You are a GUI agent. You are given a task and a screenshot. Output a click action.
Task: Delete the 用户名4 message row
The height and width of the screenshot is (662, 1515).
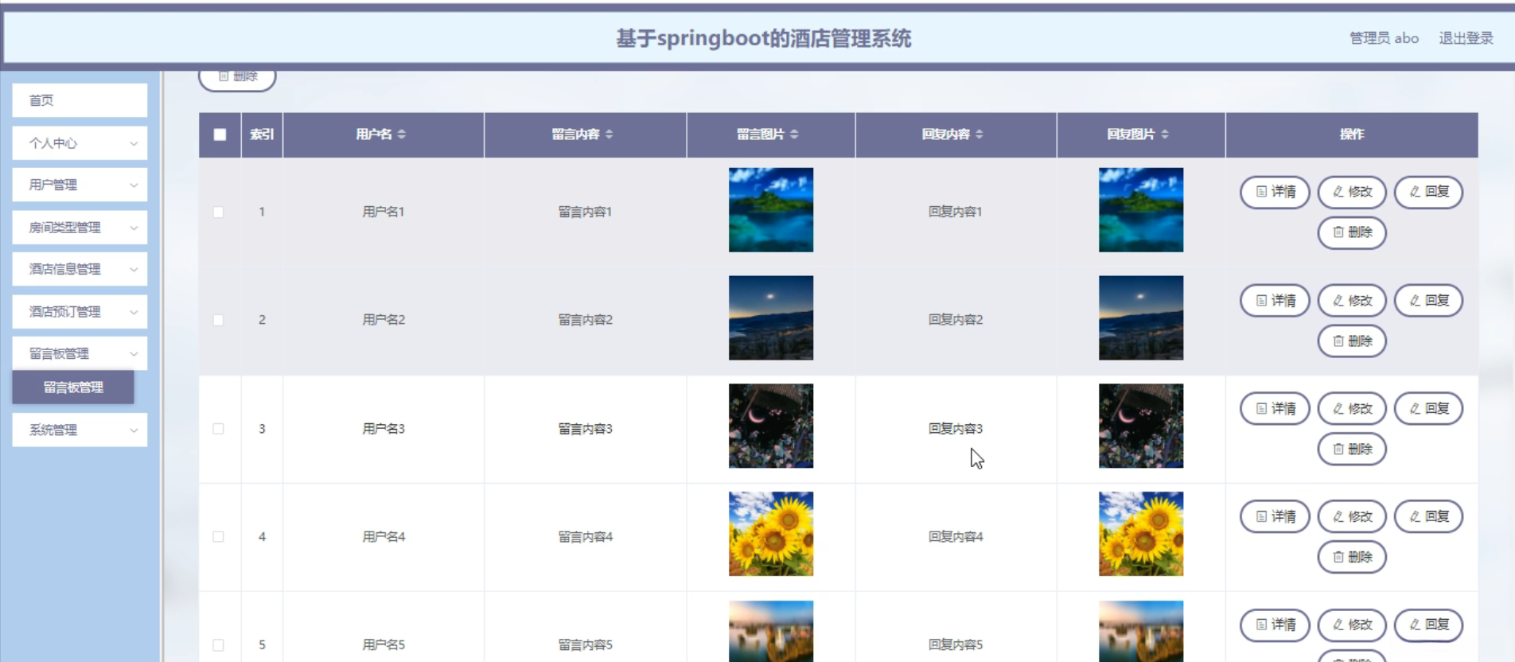[1352, 558]
